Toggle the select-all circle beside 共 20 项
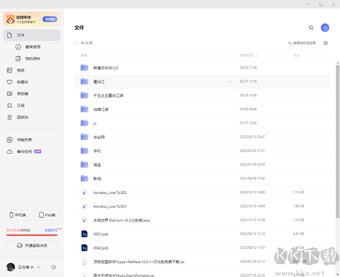Screen dimensions: 340x277 coord(77,43)
